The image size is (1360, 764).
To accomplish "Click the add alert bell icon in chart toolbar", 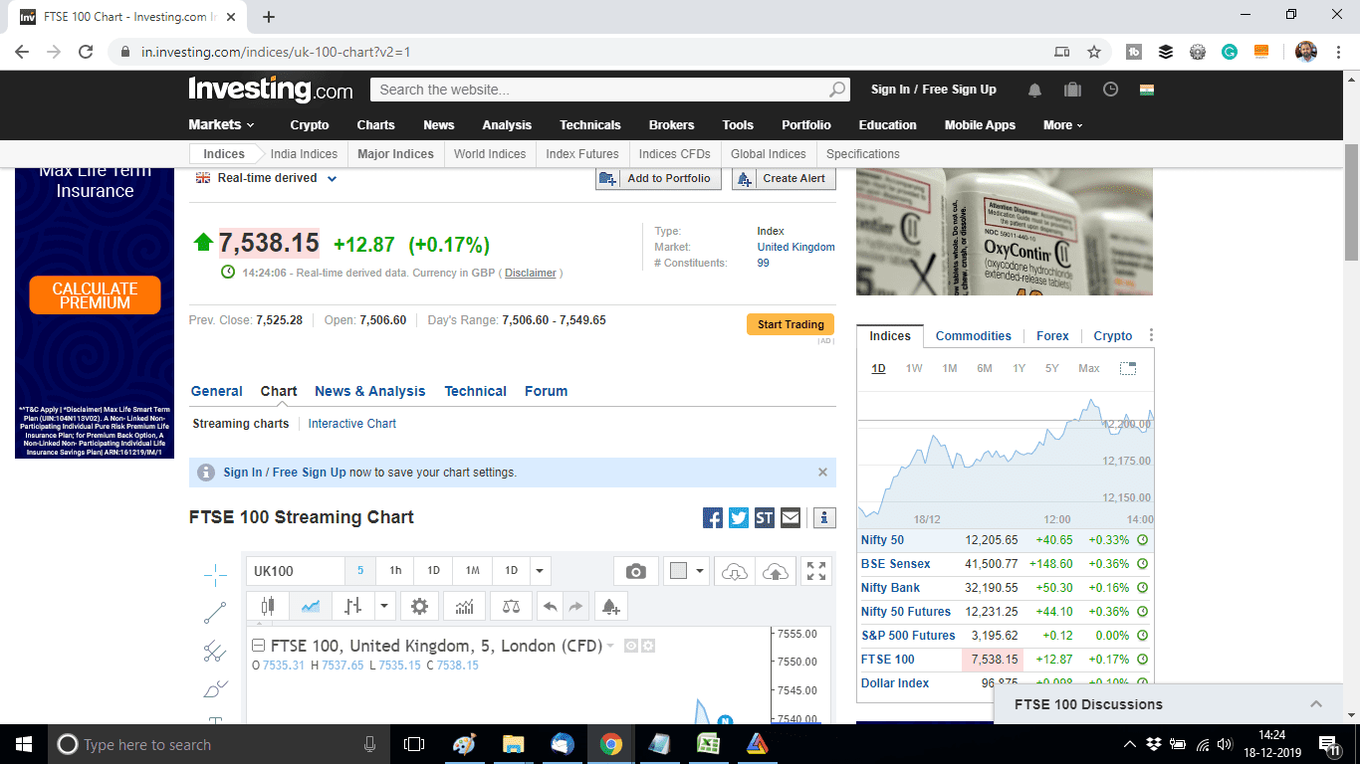I will (x=610, y=606).
